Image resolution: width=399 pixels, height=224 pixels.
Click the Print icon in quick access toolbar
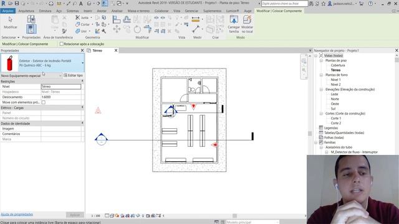click(51, 4)
